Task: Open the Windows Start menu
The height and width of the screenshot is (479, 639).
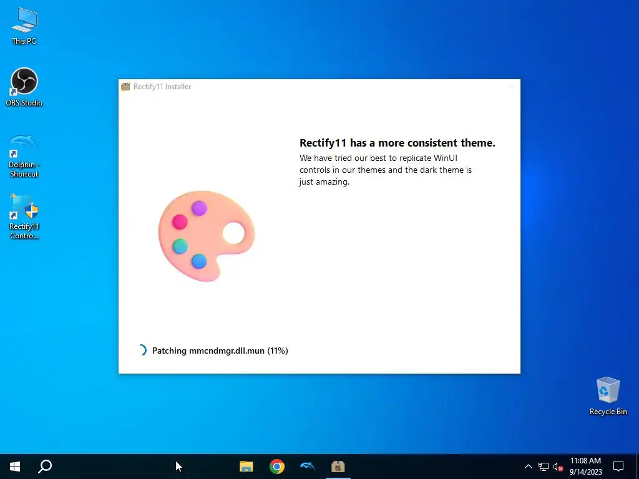Action: (x=15, y=467)
